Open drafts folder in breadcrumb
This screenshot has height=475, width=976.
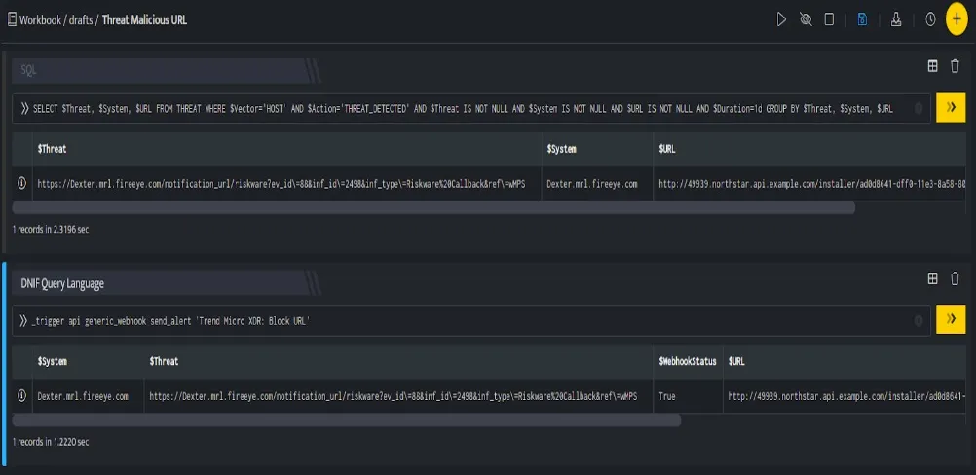[x=80, y=19]
